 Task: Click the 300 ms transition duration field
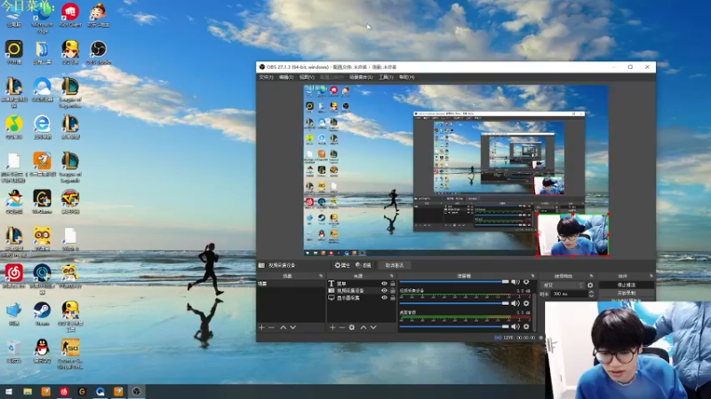point(569,294)
